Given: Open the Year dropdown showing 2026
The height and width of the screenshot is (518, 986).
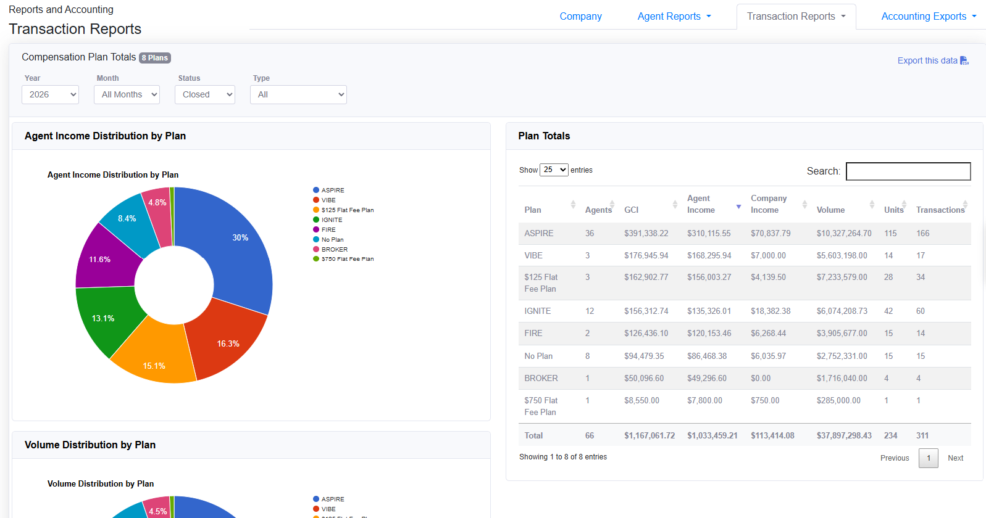Looking at the screenshot, I should [50, 94].
